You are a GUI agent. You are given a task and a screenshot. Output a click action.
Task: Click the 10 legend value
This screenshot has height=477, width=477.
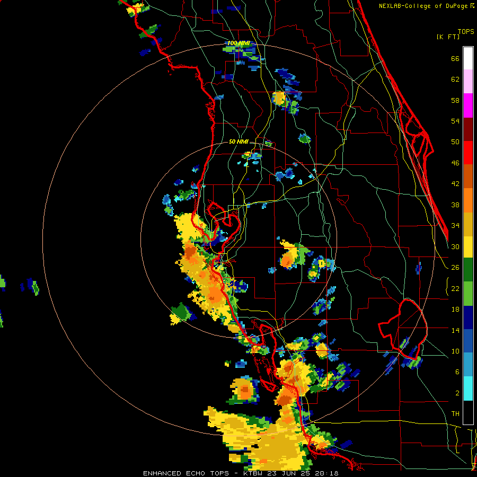[455, 351]
